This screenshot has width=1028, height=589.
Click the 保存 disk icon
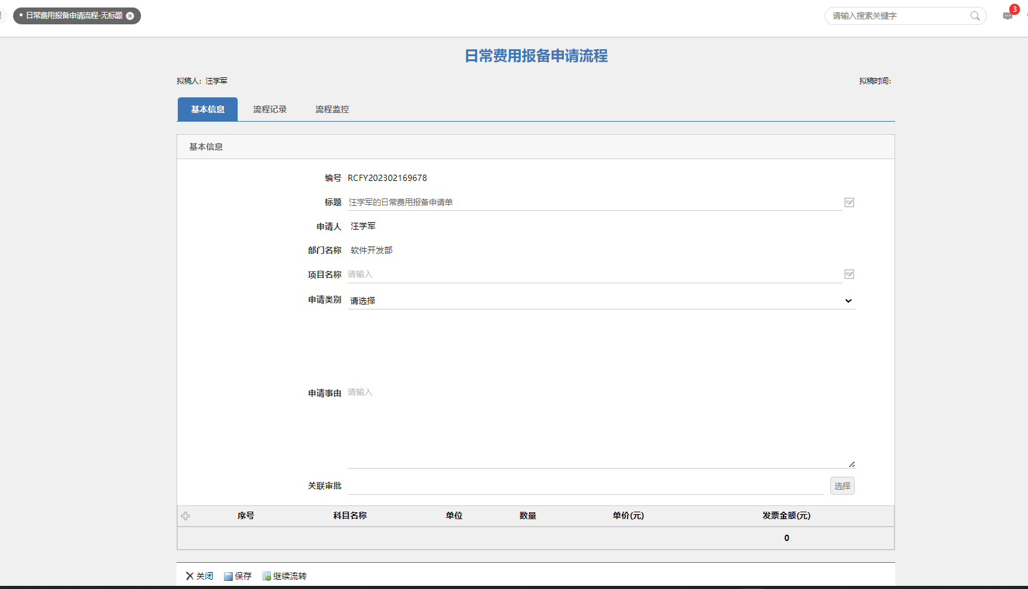point(228,576)
